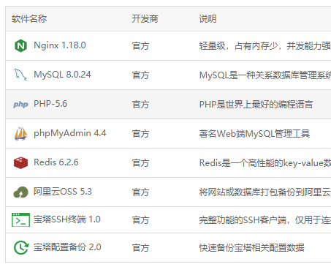Click description 完整功能的SSH客户端
The height and width of the screenshot is (278, 331).
tap(243, 220)
